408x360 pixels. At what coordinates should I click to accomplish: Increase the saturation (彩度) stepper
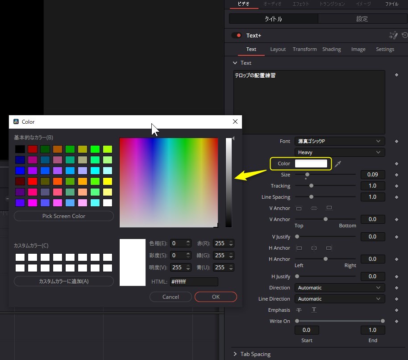188,254
